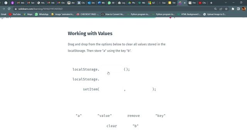Select the "a" answer option
The height and width of the screenshot is (139, 247).
(79, 116)
